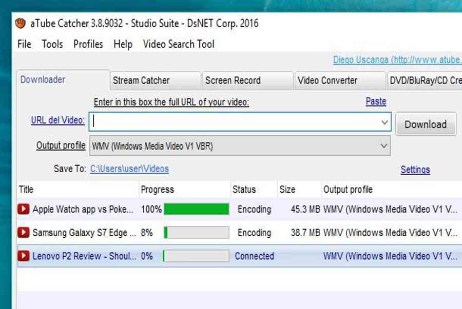Switch to the Stream Catcher tab

coord(141,80)
